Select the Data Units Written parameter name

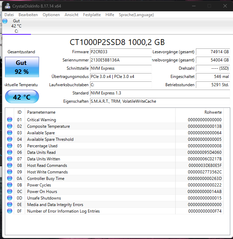pyautogui.click(x=44, y=159)
